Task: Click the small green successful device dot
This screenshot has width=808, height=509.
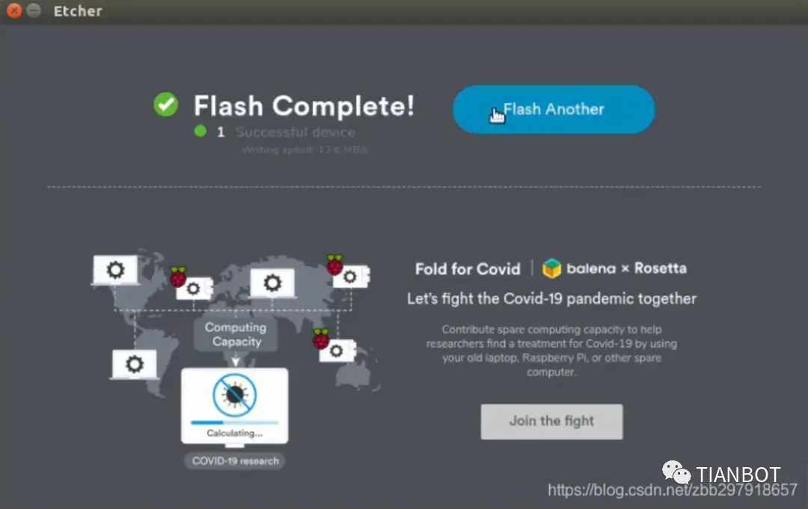Action: point(201,132)
